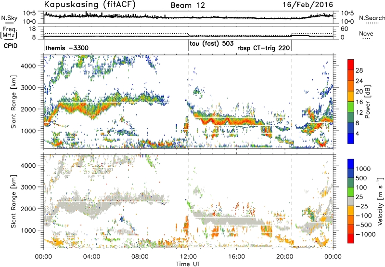Select the Freq. [MHz] axis label
Image resolution: width=385 pixels, height=267 pixels.
click(x=9, y=32)
